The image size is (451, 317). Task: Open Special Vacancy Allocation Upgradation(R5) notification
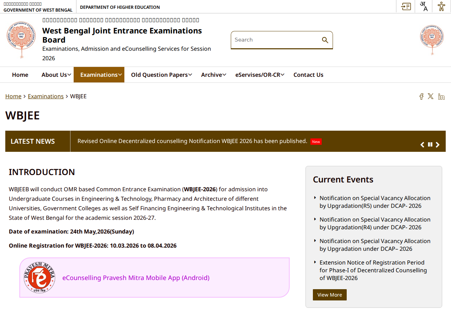[x=375, y=202]
